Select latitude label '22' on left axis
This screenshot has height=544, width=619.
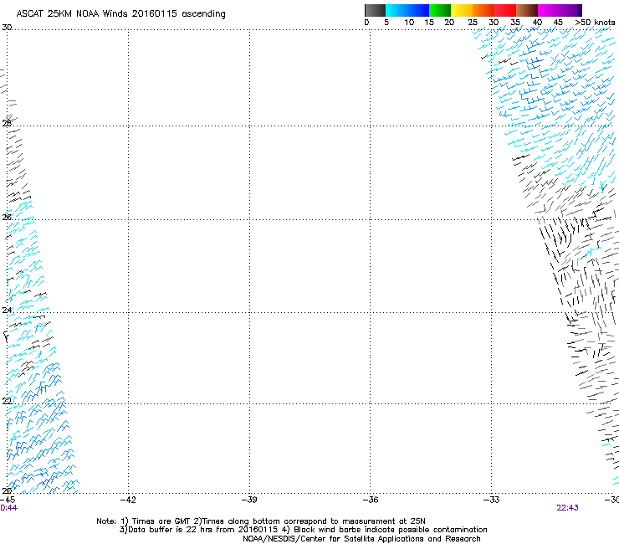(x=7, y=401)
